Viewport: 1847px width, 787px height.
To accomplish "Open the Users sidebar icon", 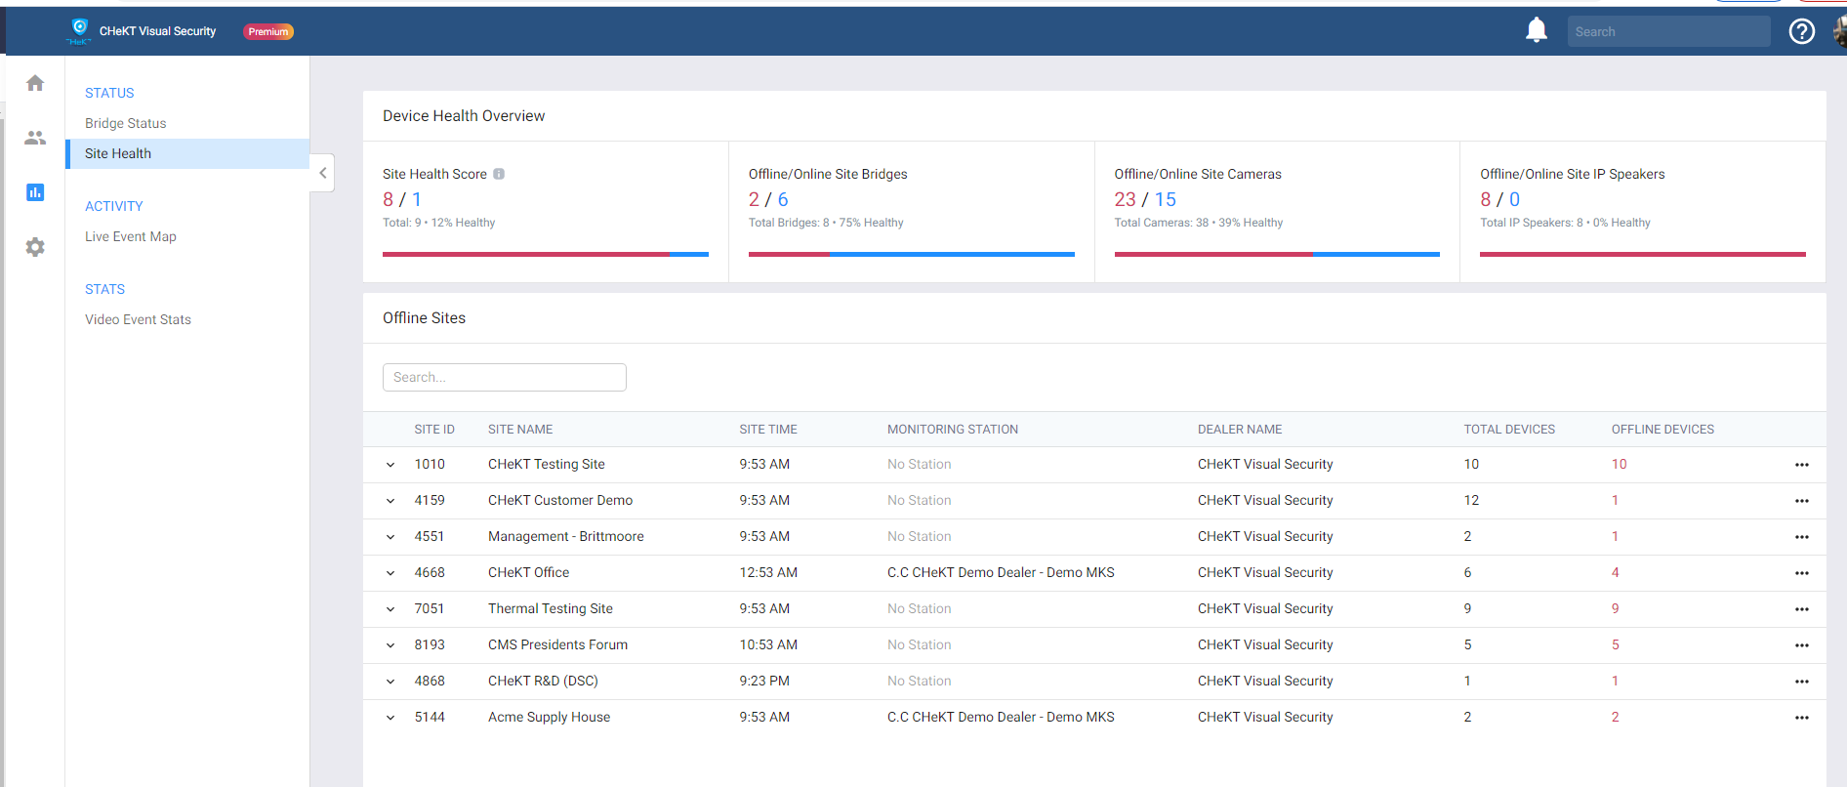I will tap(35, 138).
